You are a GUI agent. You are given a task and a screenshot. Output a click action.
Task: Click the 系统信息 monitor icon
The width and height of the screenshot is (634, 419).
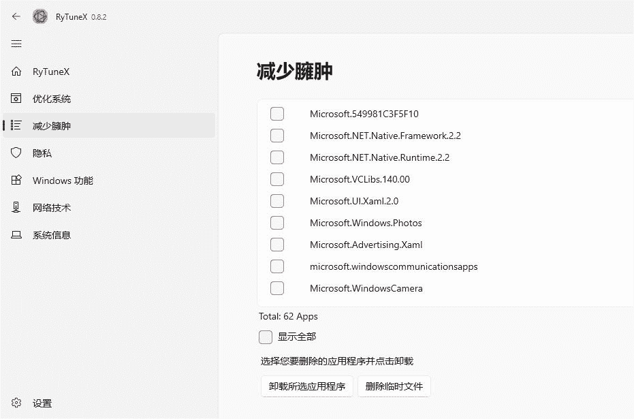click(x=16, y=234)
